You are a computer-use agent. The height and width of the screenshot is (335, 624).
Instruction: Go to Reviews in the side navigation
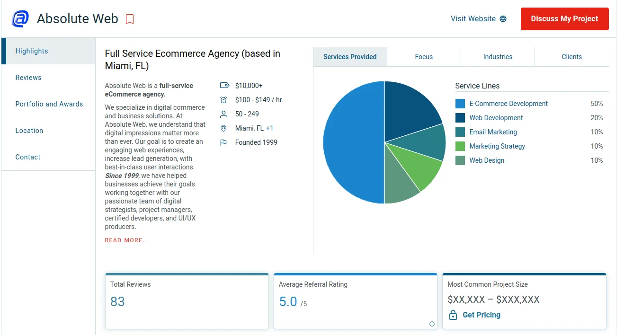point(48,78)
